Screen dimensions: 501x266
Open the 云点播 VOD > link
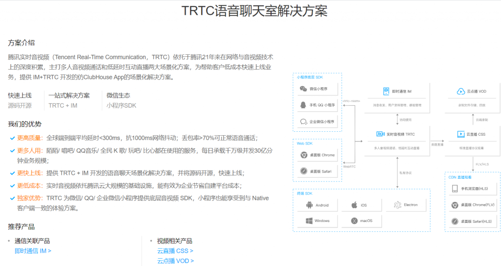(x=176, y=261)
